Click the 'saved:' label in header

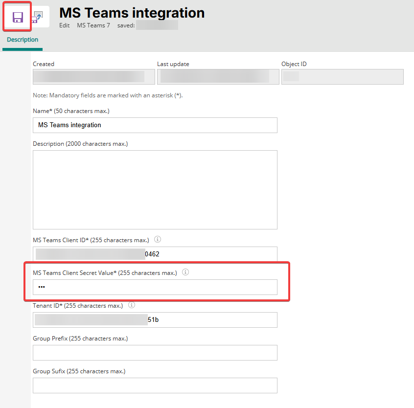click(126, 25)
